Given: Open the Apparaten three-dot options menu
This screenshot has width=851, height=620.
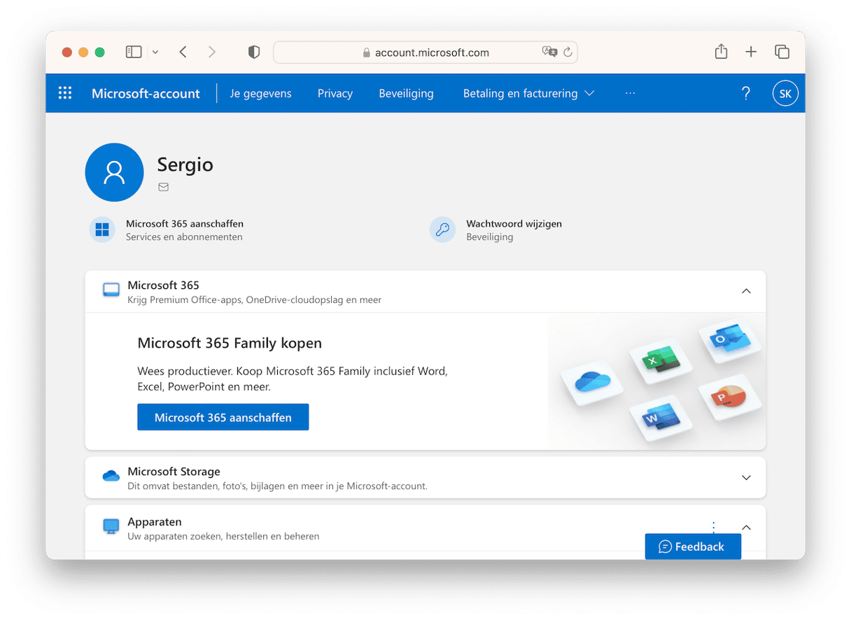Looking at the screenshot, I should click(714, 527).
